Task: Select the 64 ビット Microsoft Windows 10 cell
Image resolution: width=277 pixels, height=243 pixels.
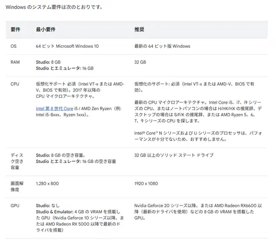Action: 67,46
